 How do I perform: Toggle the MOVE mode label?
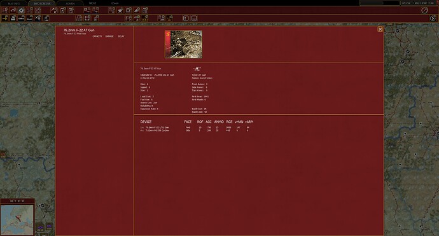click(92, 3)
